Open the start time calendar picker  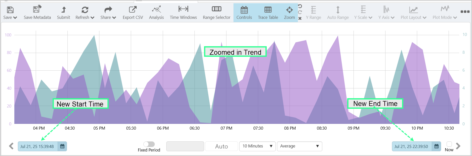click(62, 146)
